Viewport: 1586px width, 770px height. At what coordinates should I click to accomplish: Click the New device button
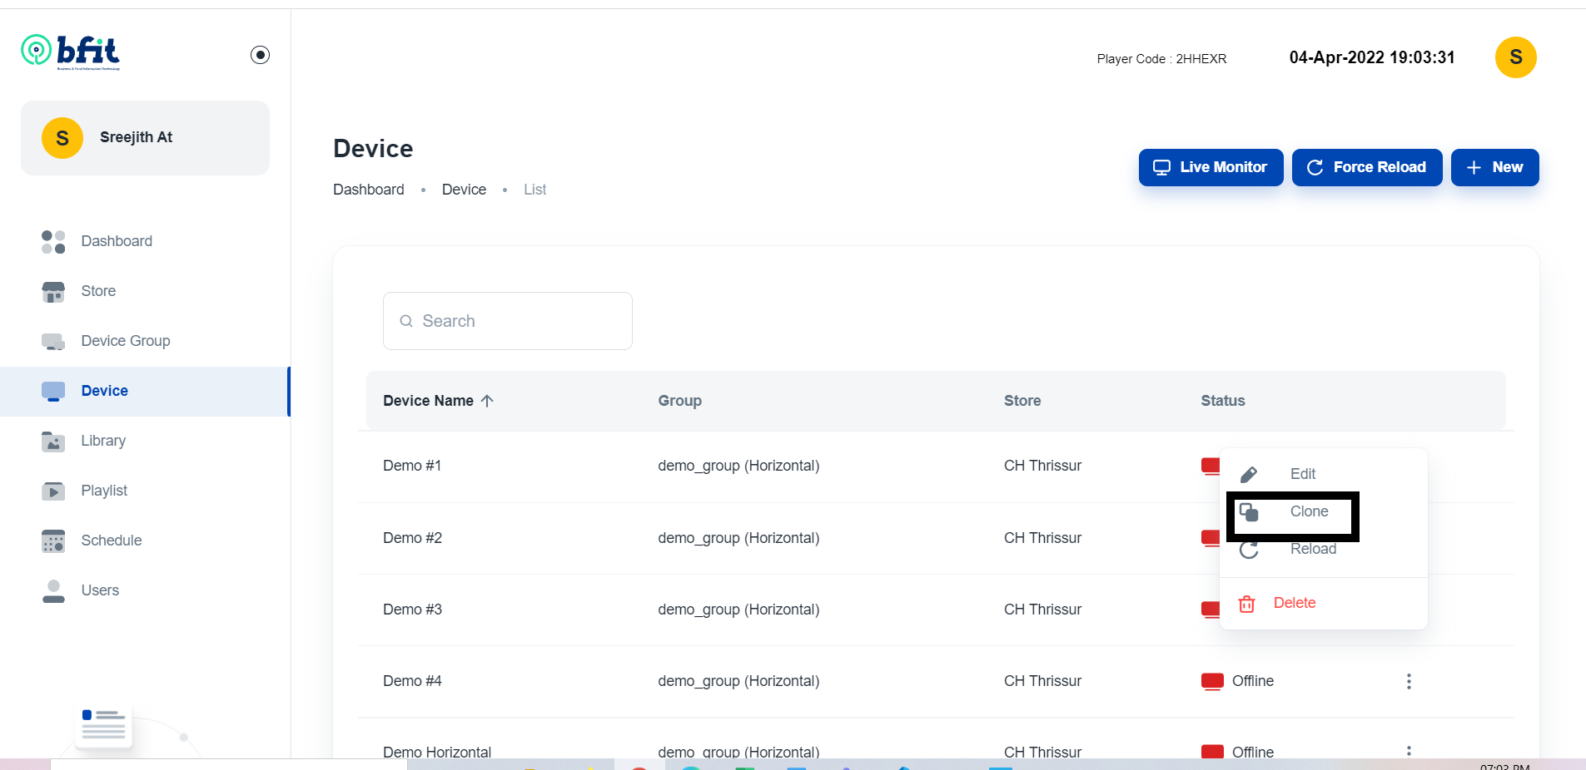[x=1494, y=167]
